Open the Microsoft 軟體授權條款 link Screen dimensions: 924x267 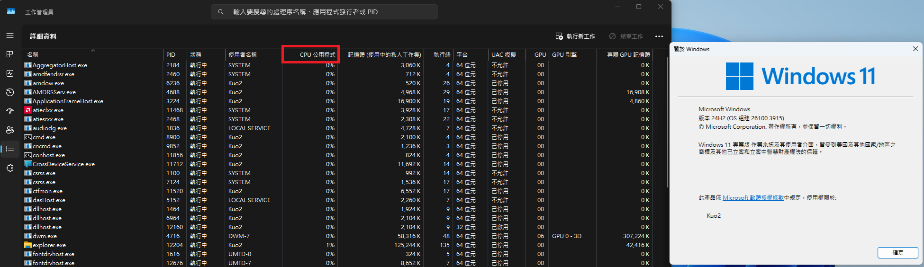[x=753, y=198]
